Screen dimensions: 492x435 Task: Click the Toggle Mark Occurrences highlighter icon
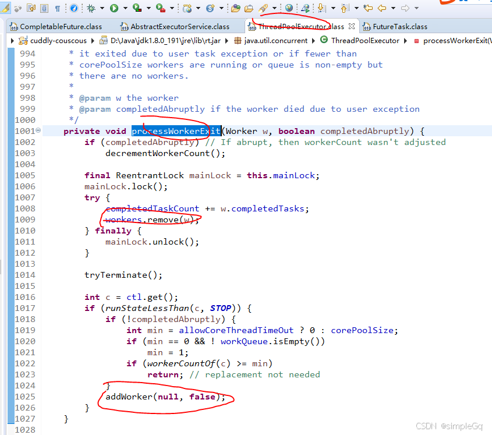[x=5, y=8]
